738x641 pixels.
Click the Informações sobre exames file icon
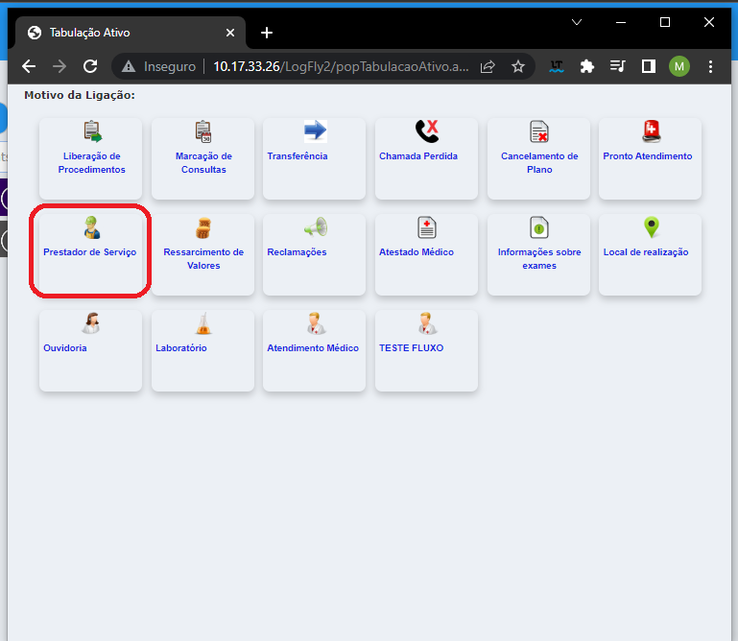coord(539,227)
